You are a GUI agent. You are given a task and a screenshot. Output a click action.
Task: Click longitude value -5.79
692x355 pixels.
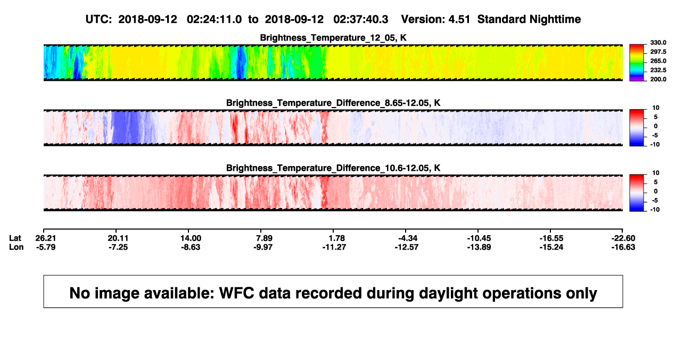point(46,247)
